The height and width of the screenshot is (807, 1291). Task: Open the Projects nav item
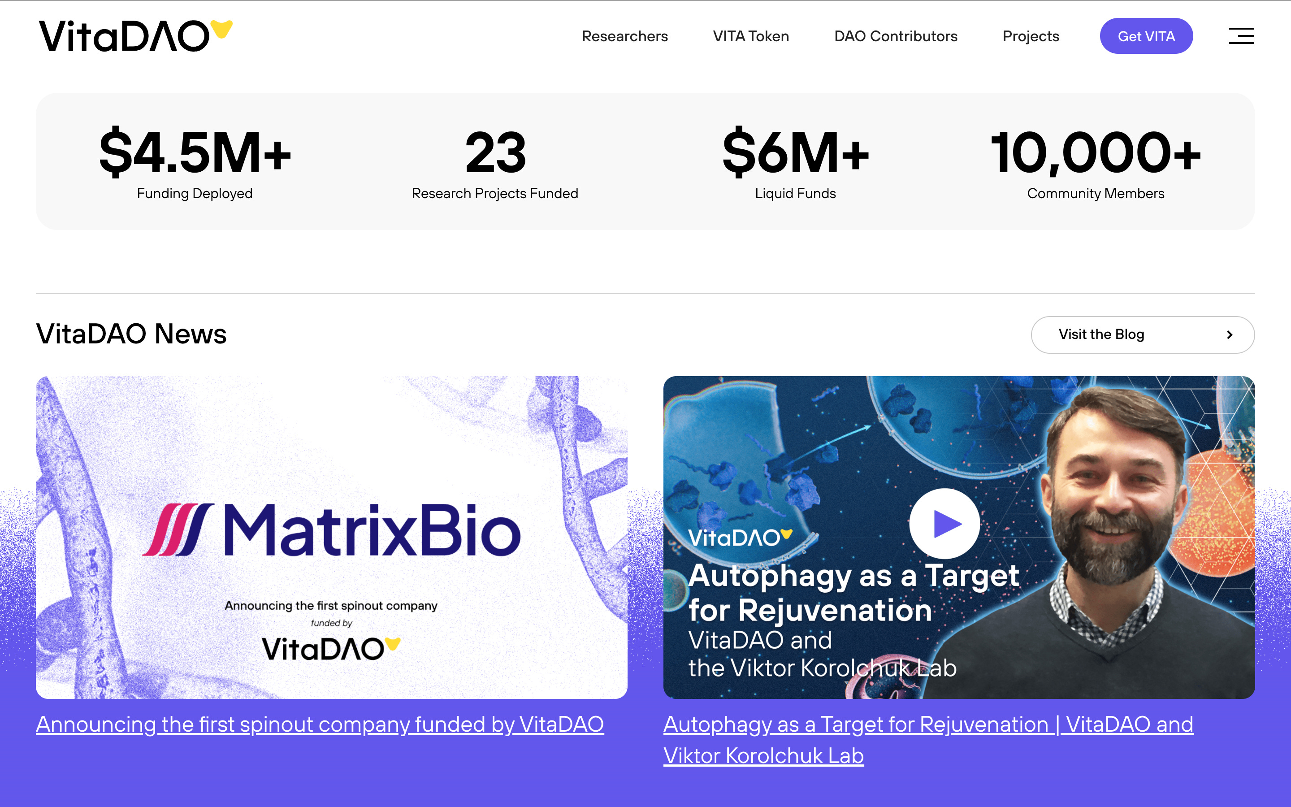[x=1031, y=36]
